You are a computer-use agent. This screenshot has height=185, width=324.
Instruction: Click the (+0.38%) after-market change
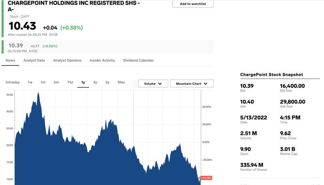click(x=72, y=27)
